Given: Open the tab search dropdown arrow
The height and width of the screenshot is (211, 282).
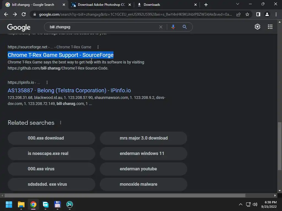Looking at the screenshot, I should [x=238, y=4].
